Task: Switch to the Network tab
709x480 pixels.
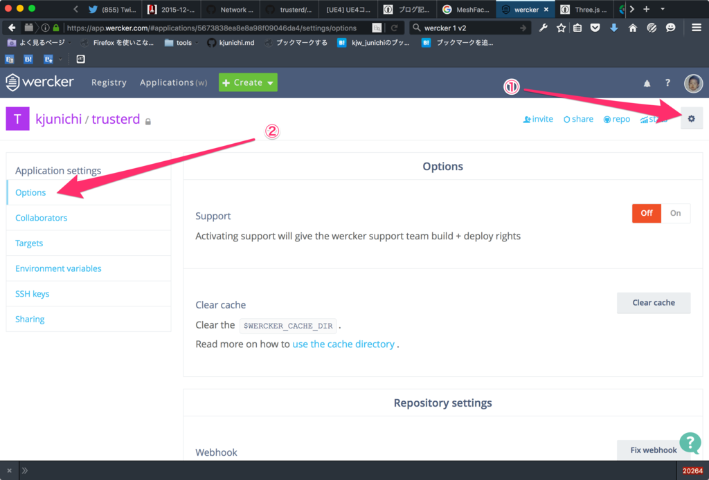Action: 231,10
